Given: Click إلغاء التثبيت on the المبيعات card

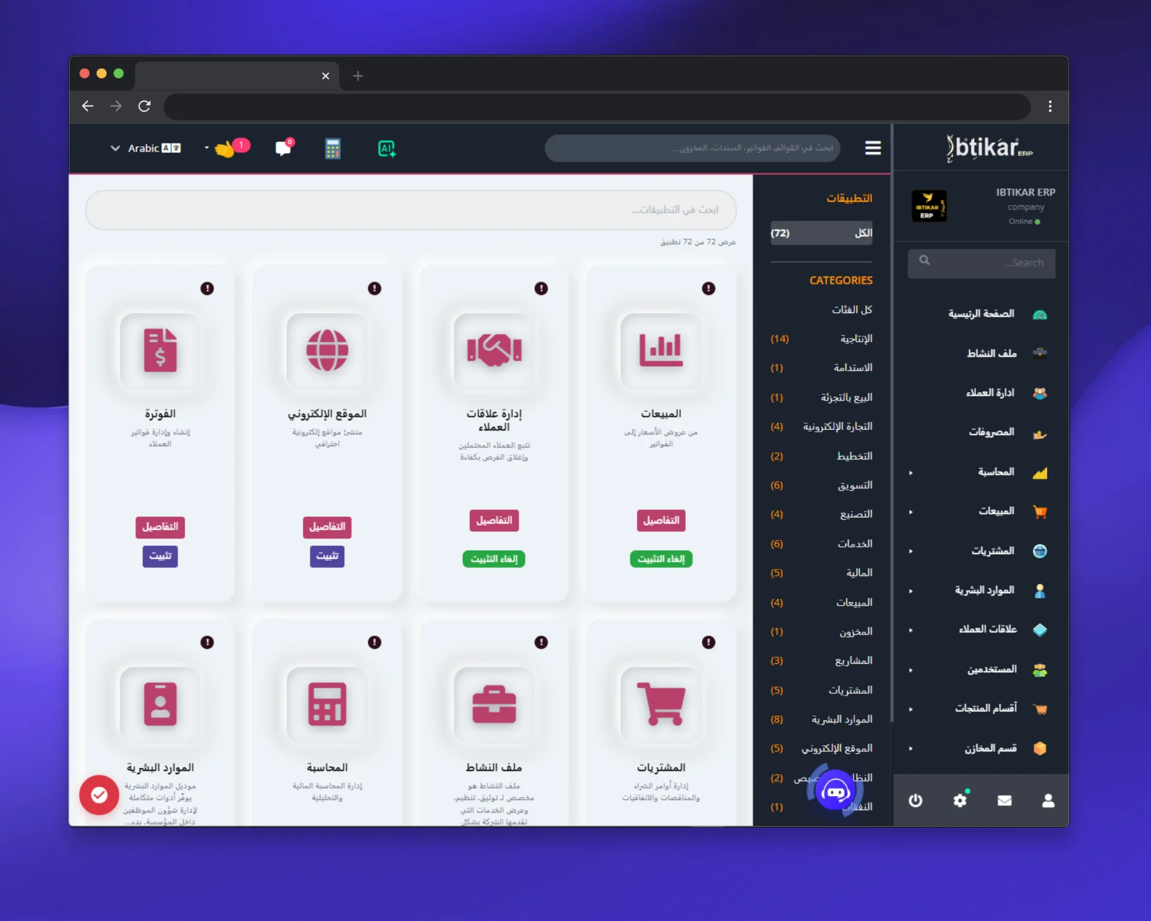Looking at the screenshot, I should tap(661, 559).
